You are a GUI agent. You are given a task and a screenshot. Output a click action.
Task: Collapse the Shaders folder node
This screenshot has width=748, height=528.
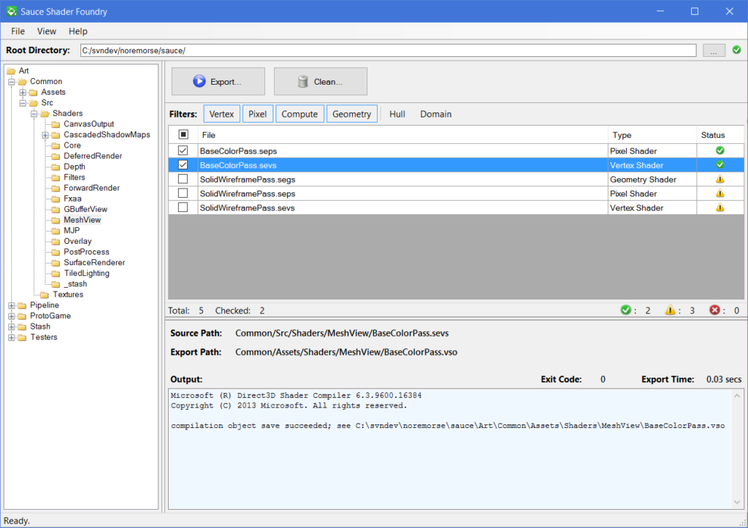click(34, 113)
